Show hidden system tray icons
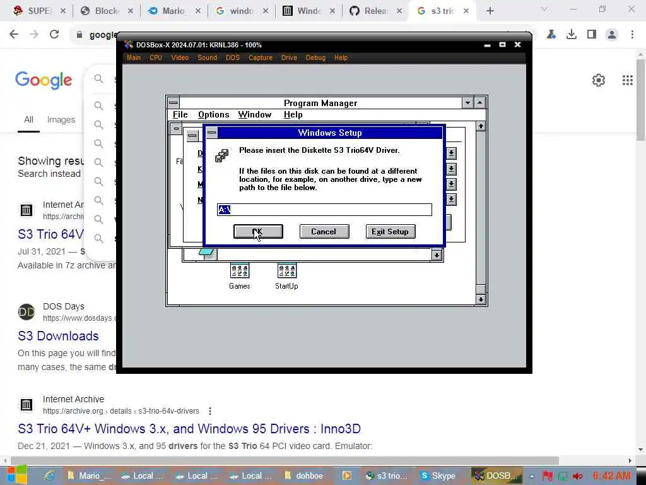 532,476
